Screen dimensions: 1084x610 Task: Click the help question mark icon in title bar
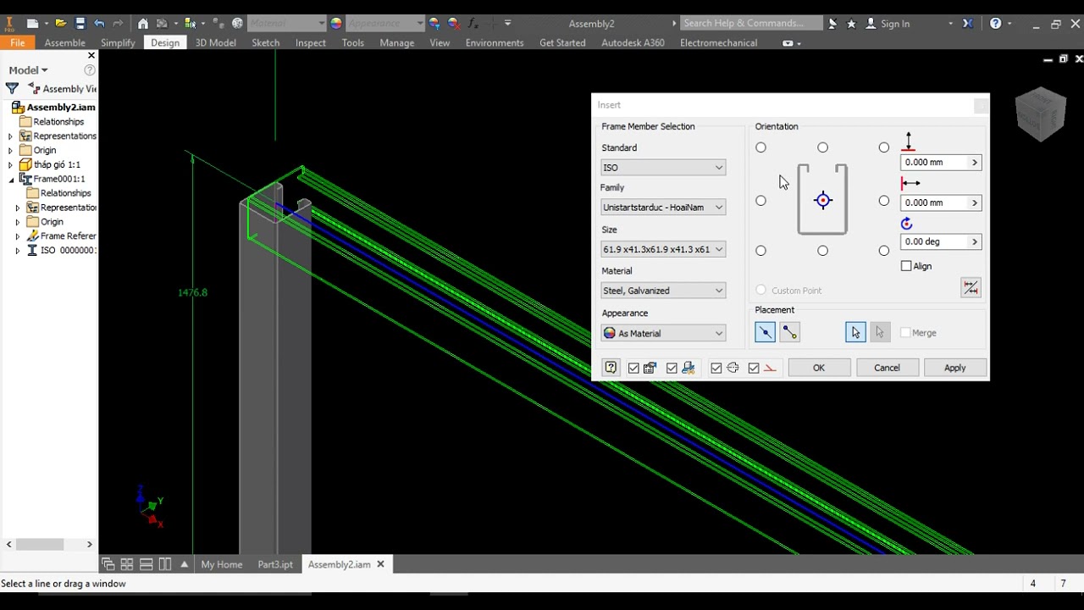(x=996, y=24)
